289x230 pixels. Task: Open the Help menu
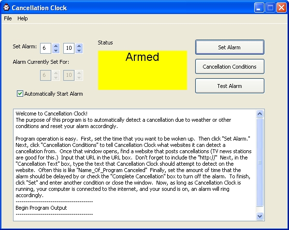[23, 18]
